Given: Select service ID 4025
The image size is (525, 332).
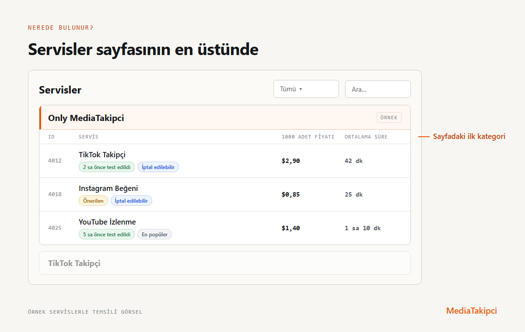Looking at the screenshot, I should (x=55, y=228).
